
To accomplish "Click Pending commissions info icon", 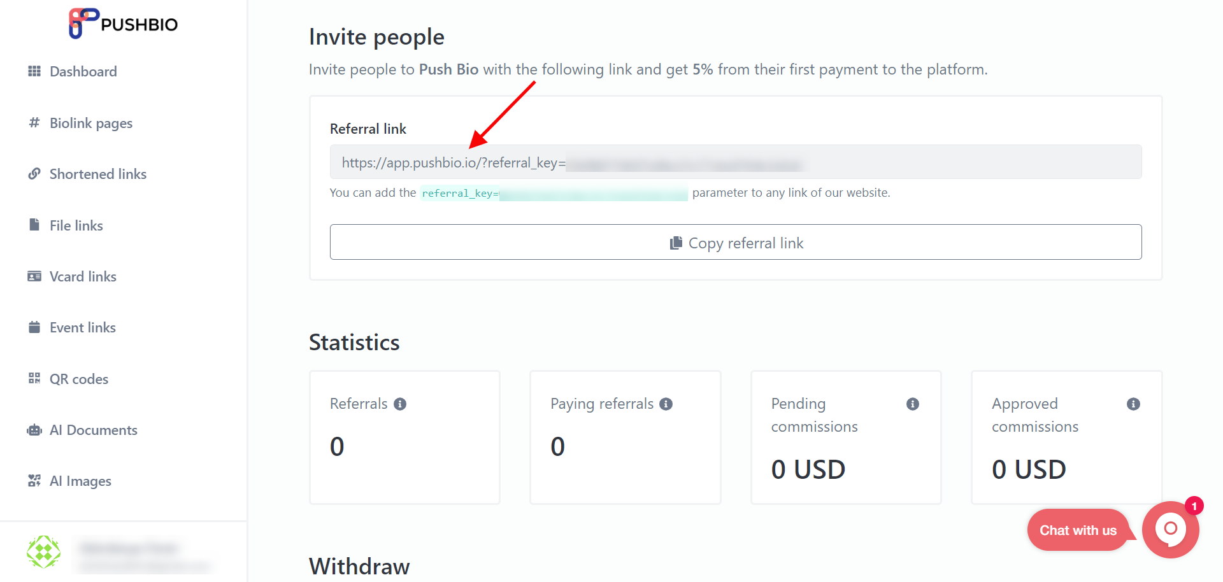I will (913, 404).
